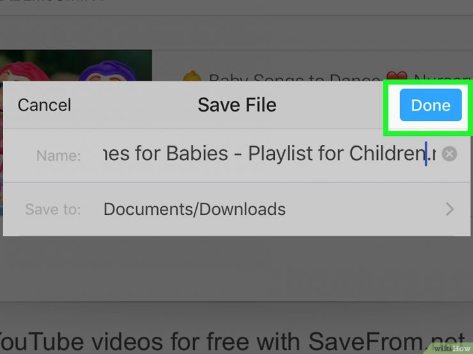The image size is (473, 354).
Task: Place the cursor after the word Children
Action: click(426, 154)
